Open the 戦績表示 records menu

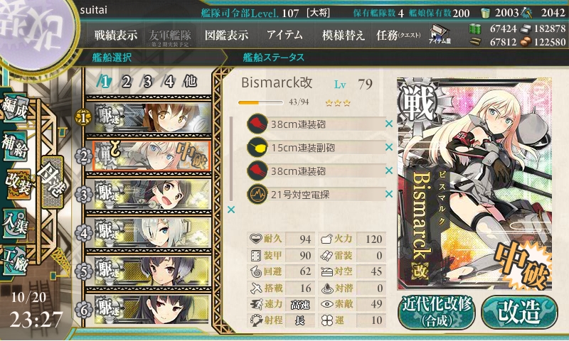116,35
